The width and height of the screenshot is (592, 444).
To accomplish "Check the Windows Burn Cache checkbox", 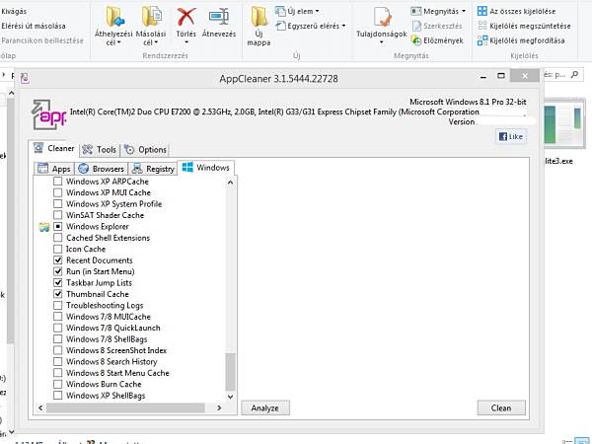I will tap(58, 384).
